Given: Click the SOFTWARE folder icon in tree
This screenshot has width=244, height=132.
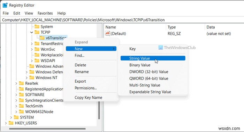Looking at the screenshot, I should (x=21, y=94).
